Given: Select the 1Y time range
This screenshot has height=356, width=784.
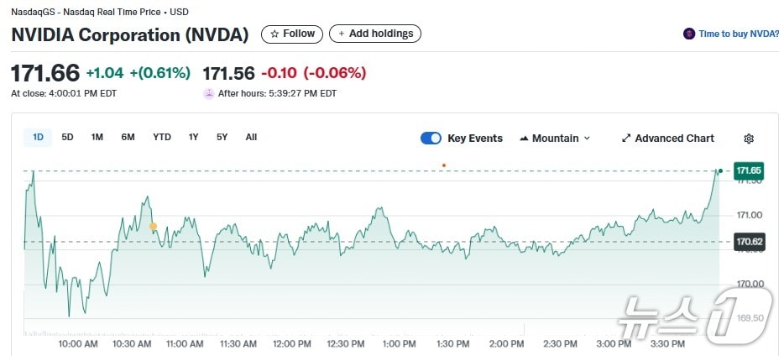Looking at the screenshot, I should click(194, 138).
